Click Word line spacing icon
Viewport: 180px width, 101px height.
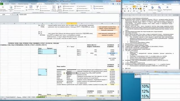[x=144, y=9]
